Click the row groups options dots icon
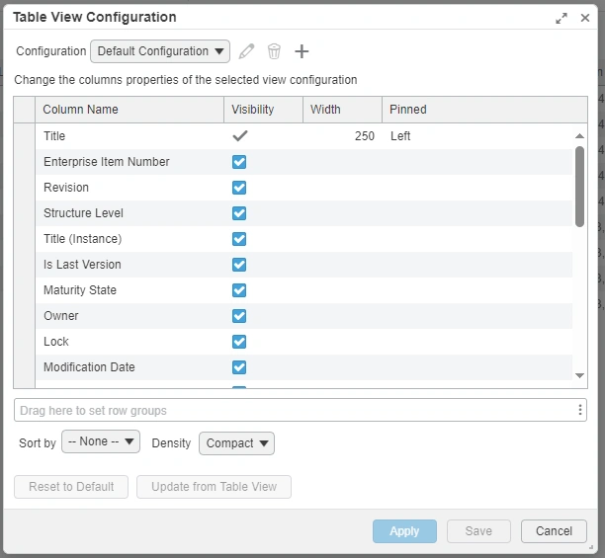This screenshot has width=605, height=558. pyautogui.click(x=580, y=410)
